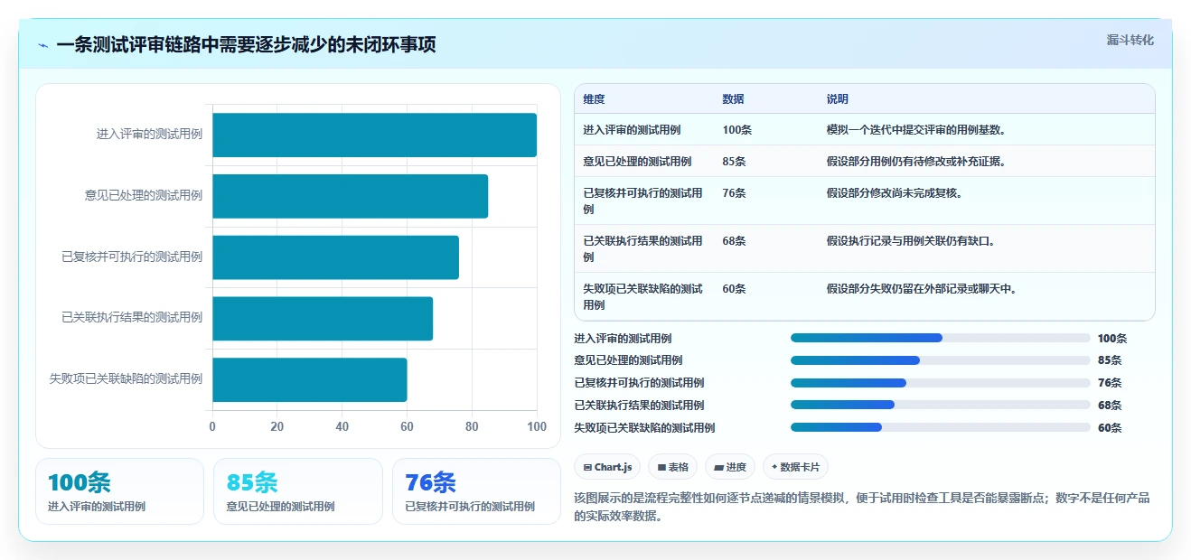Click the 维度 column header

594,99
